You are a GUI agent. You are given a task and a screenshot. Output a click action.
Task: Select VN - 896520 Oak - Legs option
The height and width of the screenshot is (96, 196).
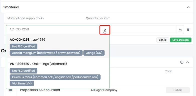58,73
